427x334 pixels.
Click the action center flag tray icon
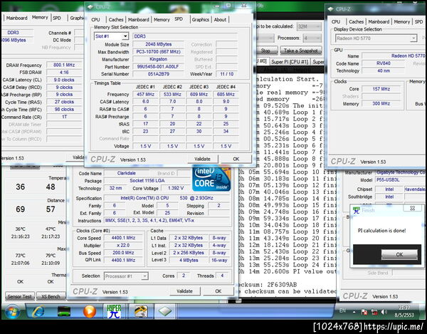point(364,312)
